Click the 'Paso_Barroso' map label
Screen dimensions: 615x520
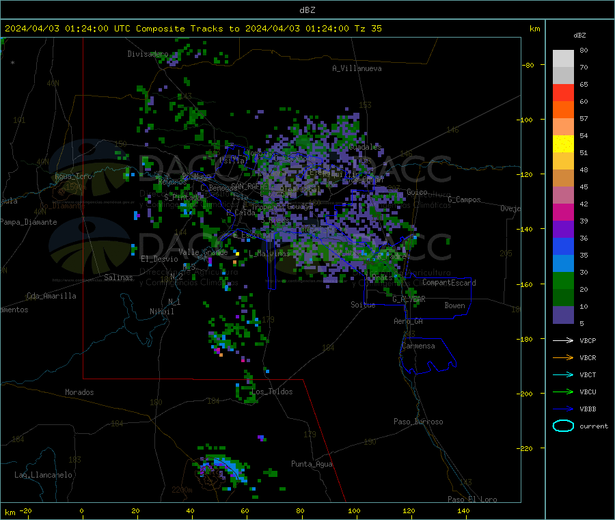(418, 422)
